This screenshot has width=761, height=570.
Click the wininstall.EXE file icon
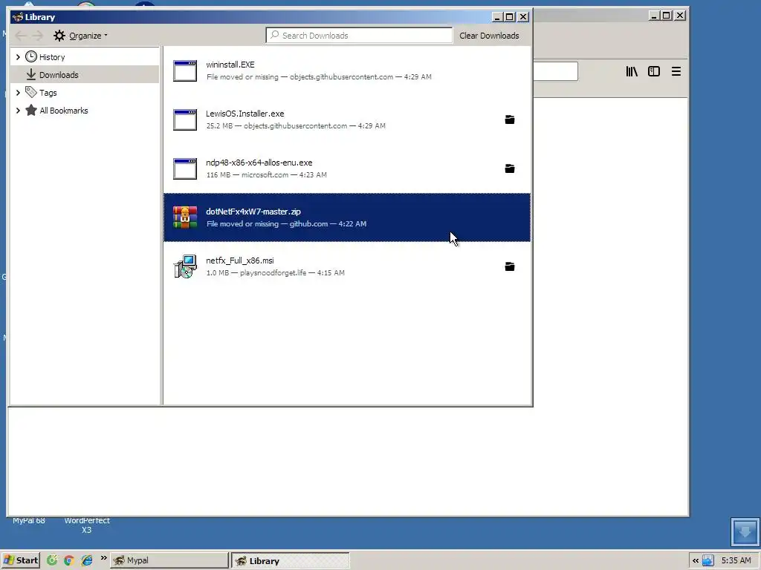coord(185,71)
